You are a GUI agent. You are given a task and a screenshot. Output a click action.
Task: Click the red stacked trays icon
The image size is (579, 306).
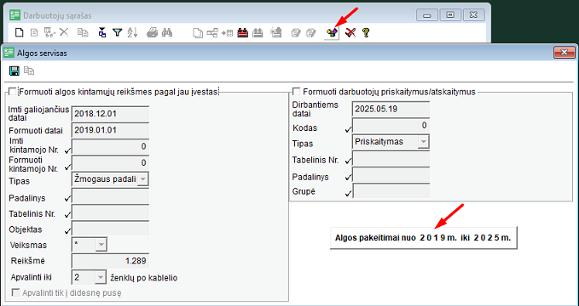tap(243, 33)
